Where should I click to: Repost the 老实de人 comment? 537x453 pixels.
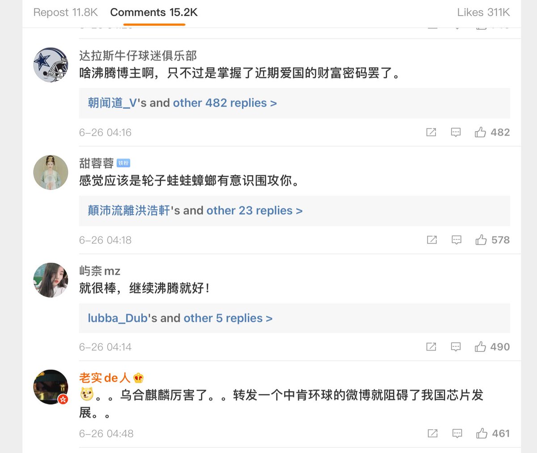(x=433, y=433)
